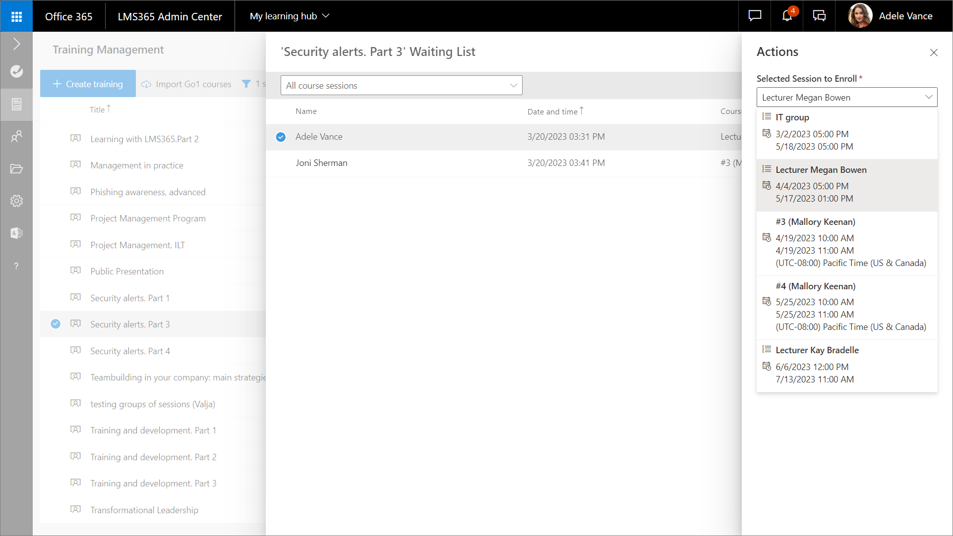This screenshot has height=536, width=953.
Task: Deselect Security alerts. Part 3 row checkmark
Action: pyautogui.click(x=56, y=324)
